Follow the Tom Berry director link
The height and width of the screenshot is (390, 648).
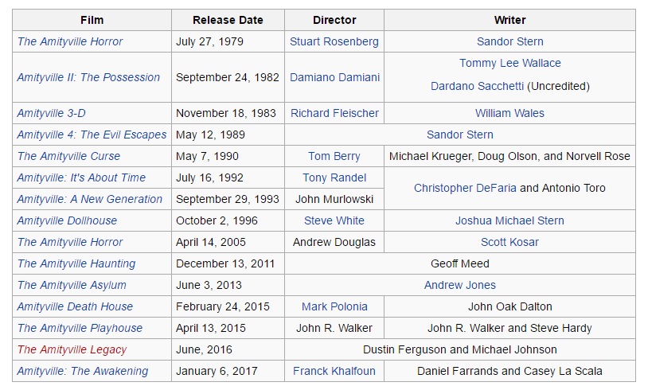click(x=334, y=156)
